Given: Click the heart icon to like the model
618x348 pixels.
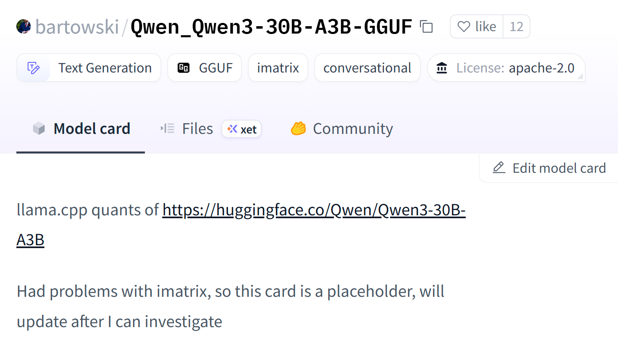Looking at the screenshot, I should pos(464,27).
